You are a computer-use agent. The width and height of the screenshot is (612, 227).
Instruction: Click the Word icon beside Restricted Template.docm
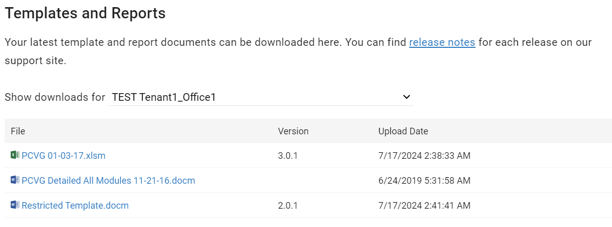(x=15, y=205)
